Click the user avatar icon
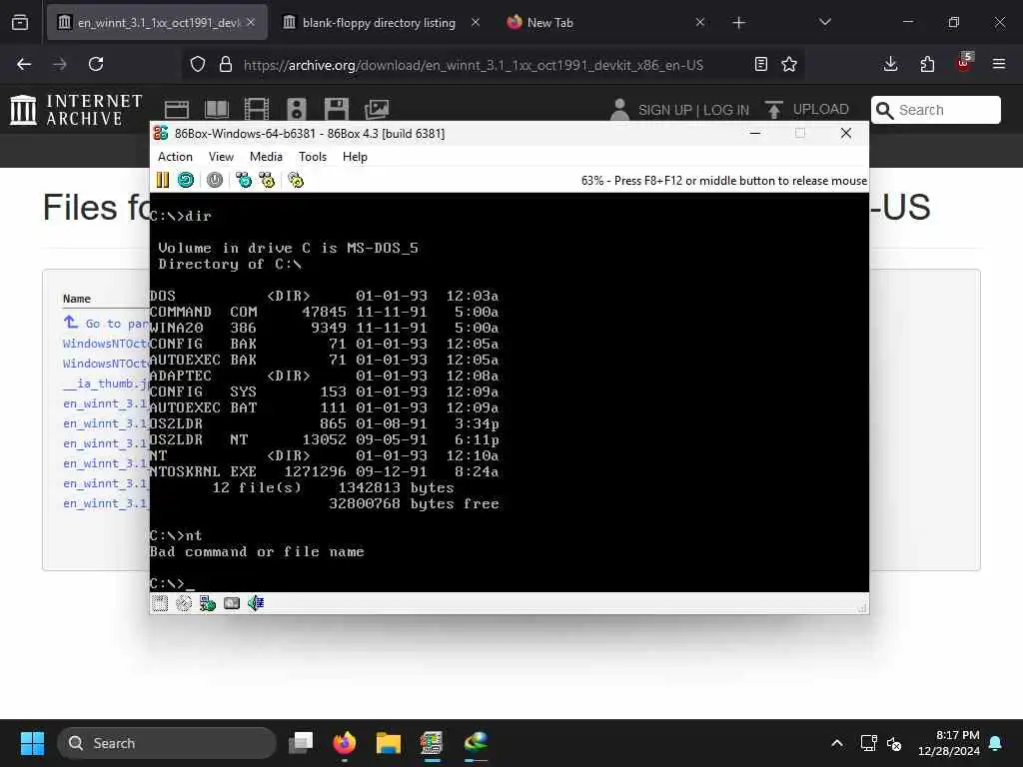The width and height of the screenshot is (1023, 767). tap(619, 110)
